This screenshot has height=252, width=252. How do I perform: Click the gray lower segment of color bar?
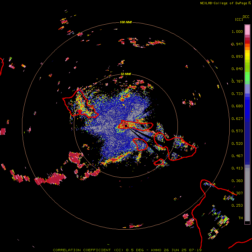pyautogui.click(x=247, y=195)
